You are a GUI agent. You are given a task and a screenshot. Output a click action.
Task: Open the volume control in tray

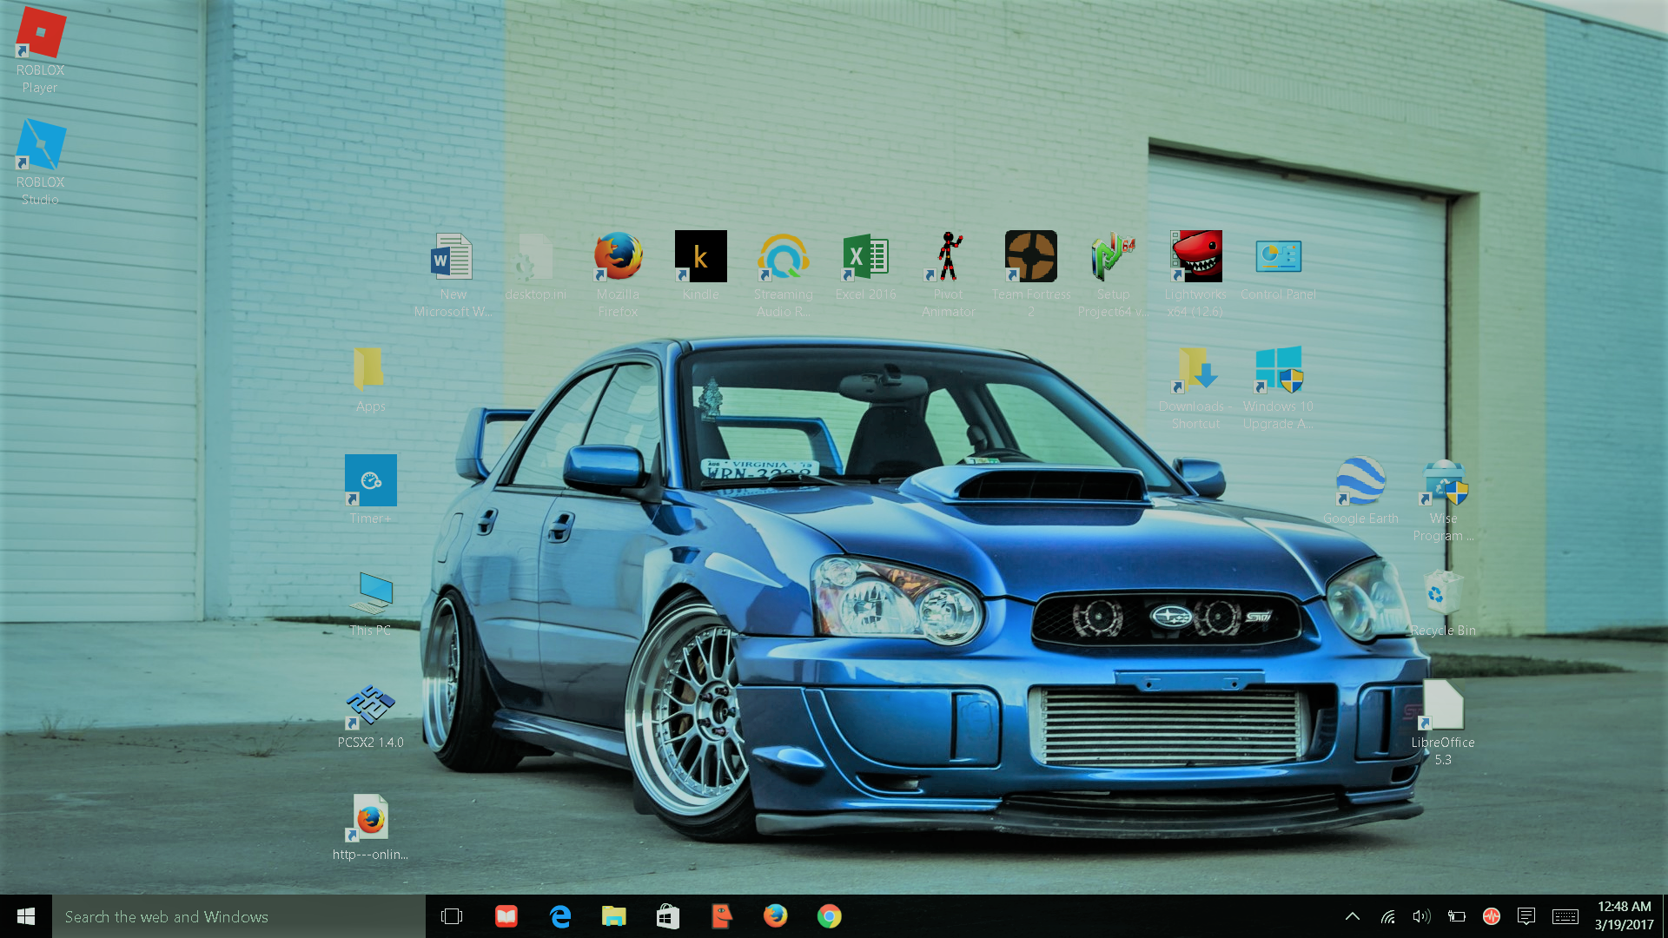pyautogui.click(x=1421, y=916)
